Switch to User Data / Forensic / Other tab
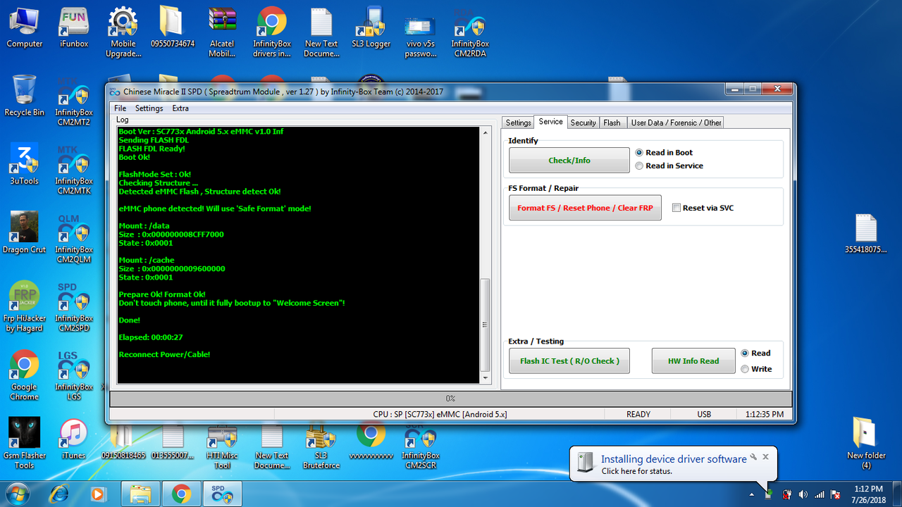 pos(676,123)
